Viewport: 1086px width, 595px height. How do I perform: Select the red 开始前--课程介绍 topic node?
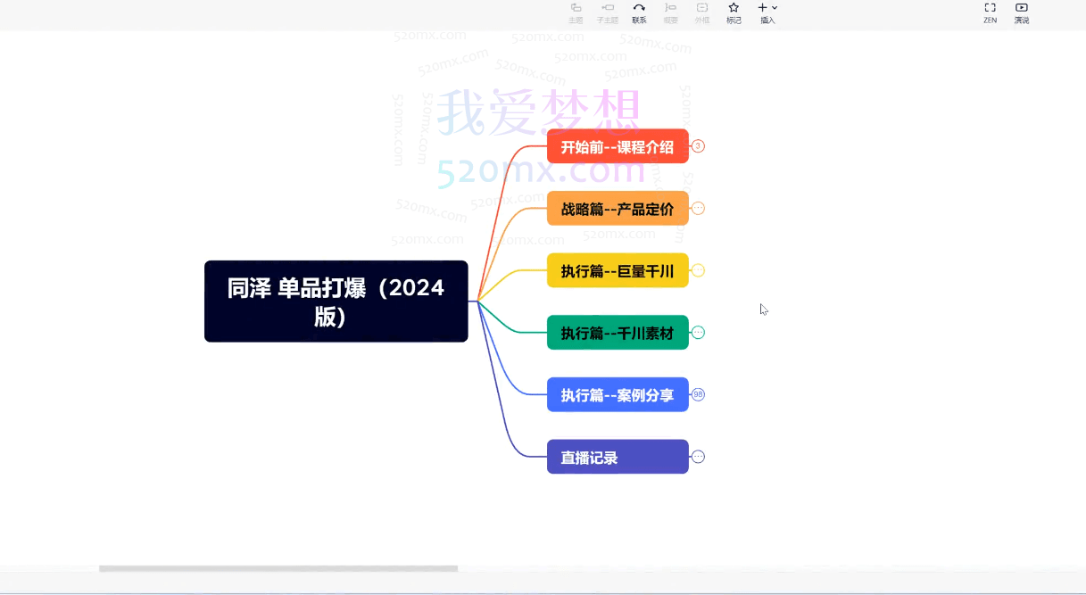617,146
